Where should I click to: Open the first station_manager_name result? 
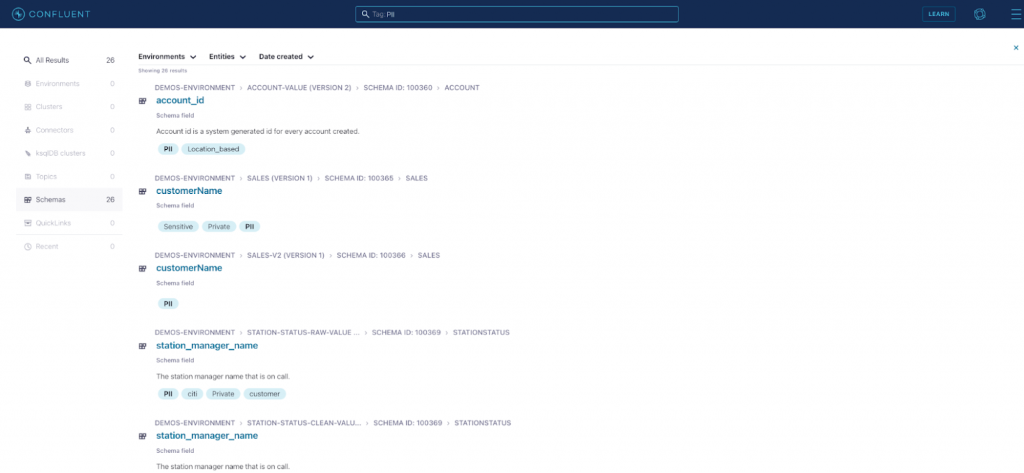207,346
